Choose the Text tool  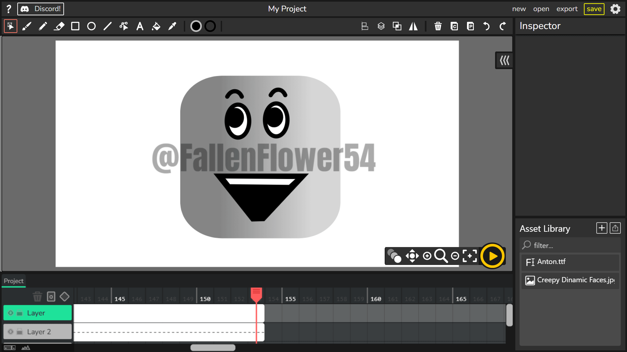point(140,26)
